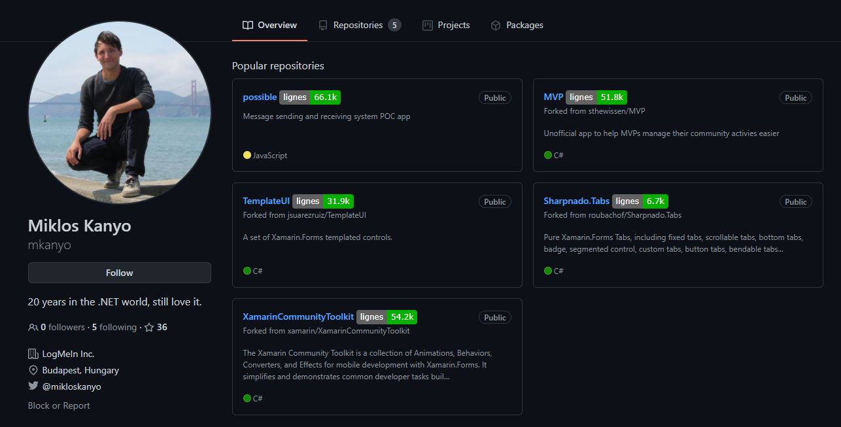Click the Packages cube icon

coord(496,26)
